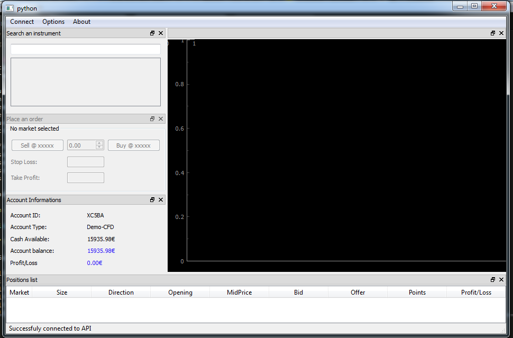This screenshot has height=338, width=513.
Task: Click the instrument search results list box
Action: click(x=85, y=82)
